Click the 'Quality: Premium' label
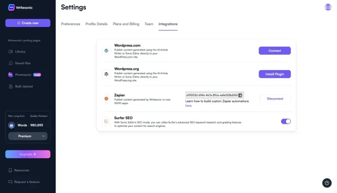The width and height of the screenshot is (337, 193). tap(39, 116)
